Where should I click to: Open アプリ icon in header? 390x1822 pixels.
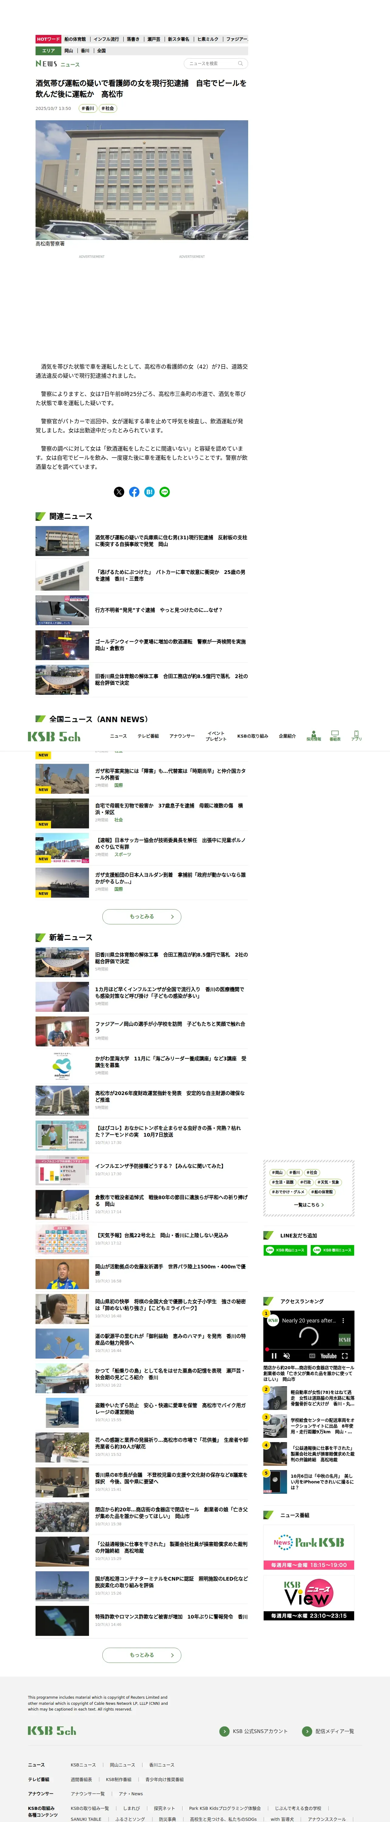(x=356, y=736)
